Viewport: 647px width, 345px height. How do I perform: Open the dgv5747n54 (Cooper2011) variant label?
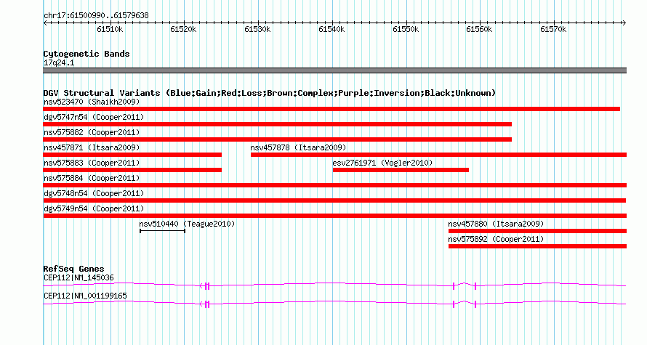coord(94,117)
